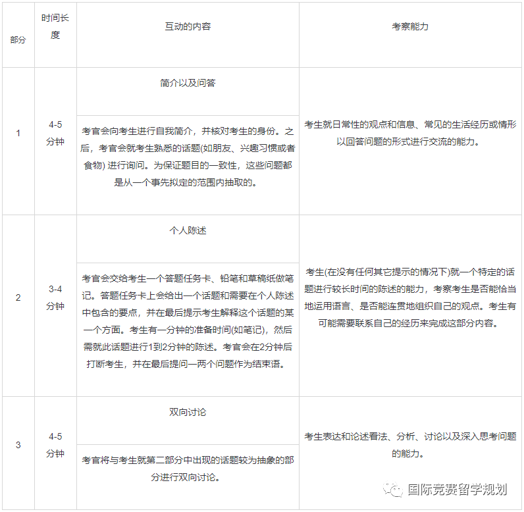Click the 国际竞赛留学规划 watermark text

(458, 490)
